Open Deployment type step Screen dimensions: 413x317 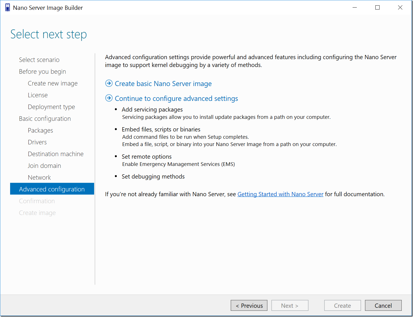(51, 107)
